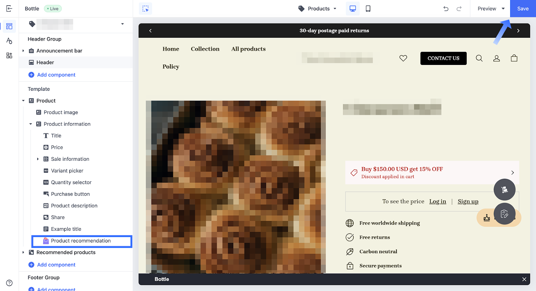The width and height of the screenshot is (536, 291).
Task: Undo the last change
Action: click(x=446, y=9)
